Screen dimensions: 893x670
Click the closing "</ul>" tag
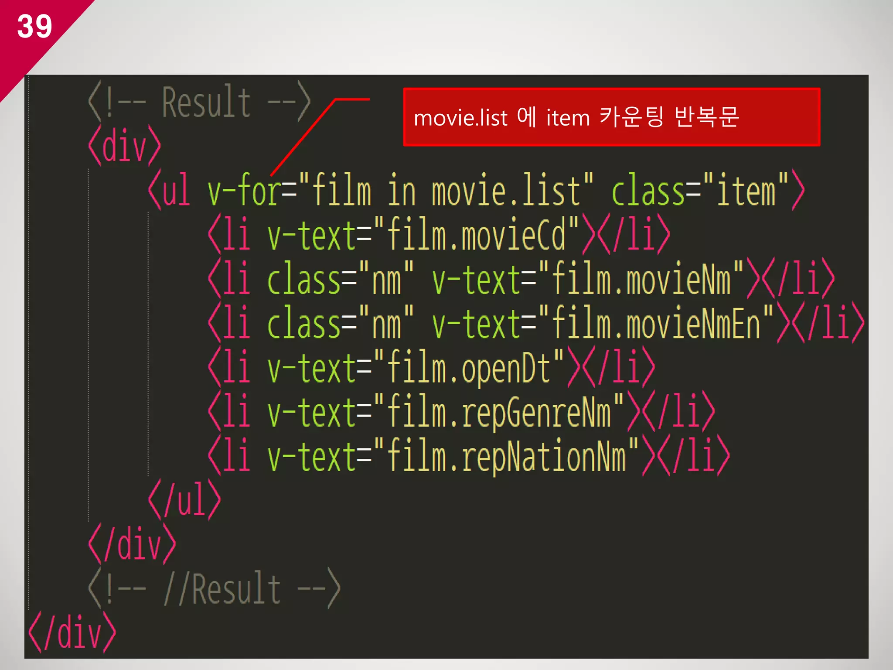[x=184, y=500]
